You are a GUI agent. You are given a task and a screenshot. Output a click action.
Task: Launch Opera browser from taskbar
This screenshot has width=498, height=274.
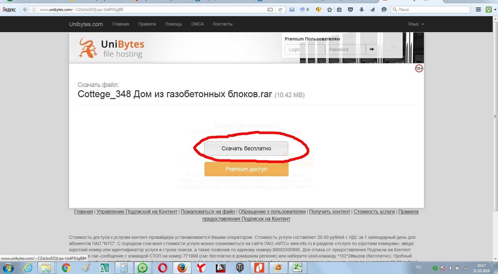tap(162, 268)
